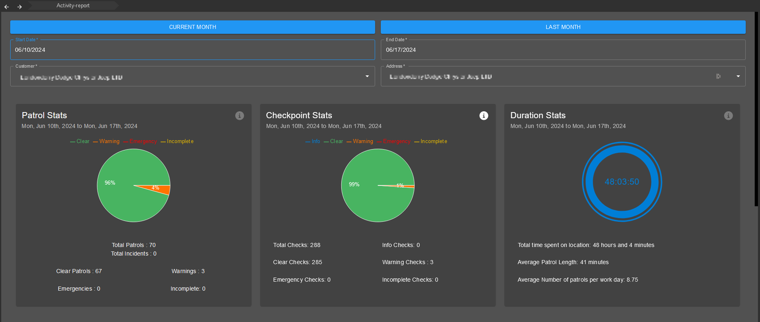Click the Start Date input field
The height and width of the screenshot is (322, 760).
[192, 50]
